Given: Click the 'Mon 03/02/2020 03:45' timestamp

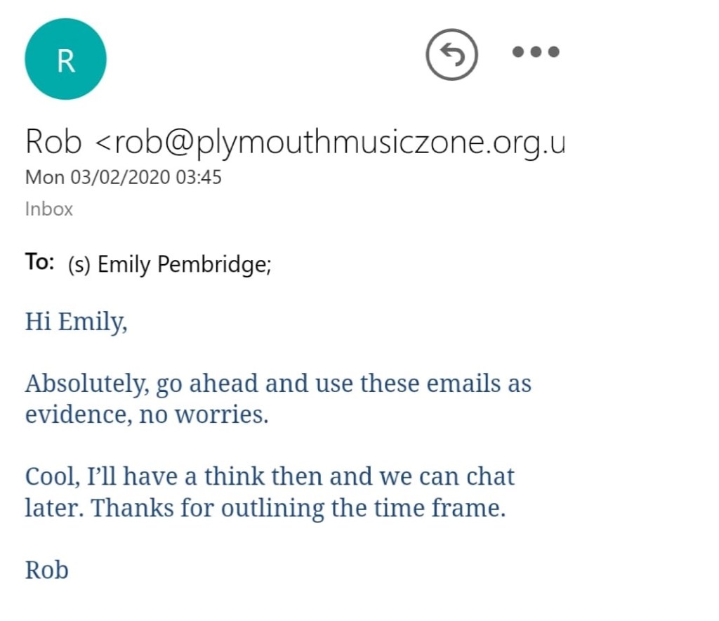Looking at the screenshot, I should click(124, 177).
